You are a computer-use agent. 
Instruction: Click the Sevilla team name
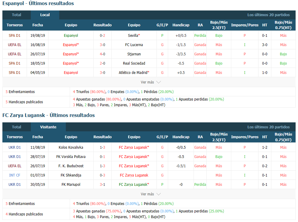(134, 36)
